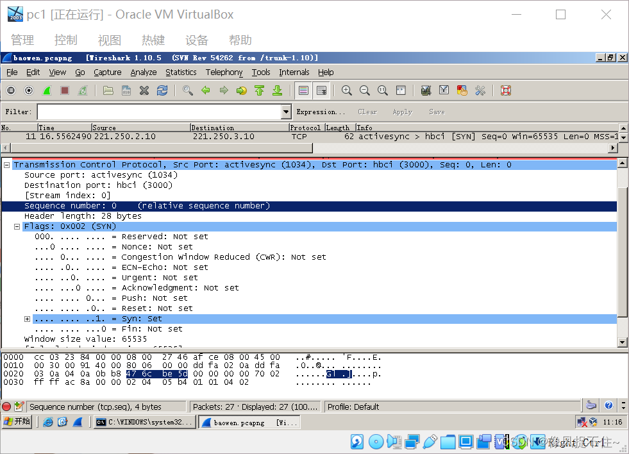Click the Expression... button
Screen dimensions: 629x454
click(x=321, y=112)
